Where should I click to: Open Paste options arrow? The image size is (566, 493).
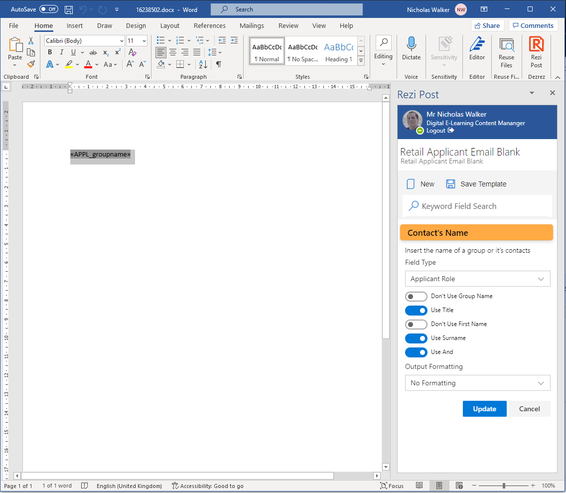click(15, 65)
